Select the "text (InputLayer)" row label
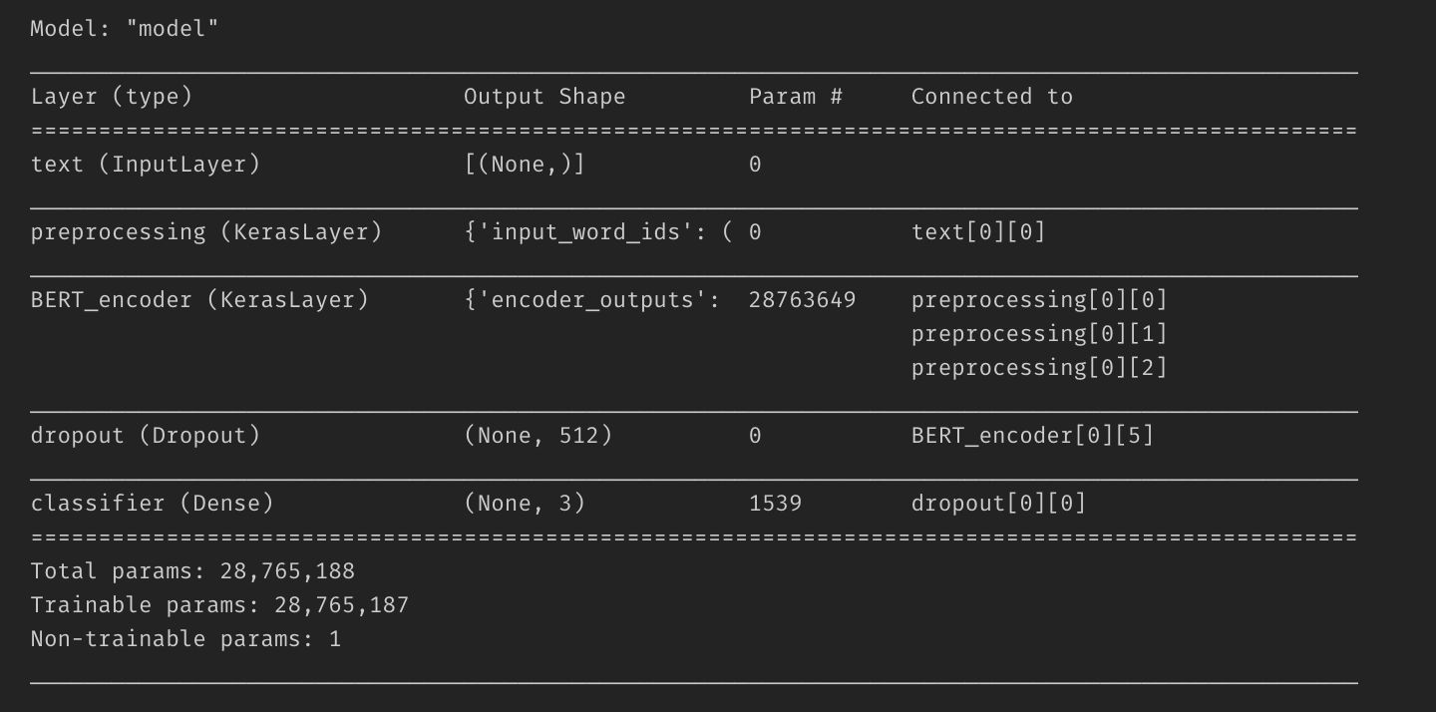1436x712 pixels. click(146, 165)
